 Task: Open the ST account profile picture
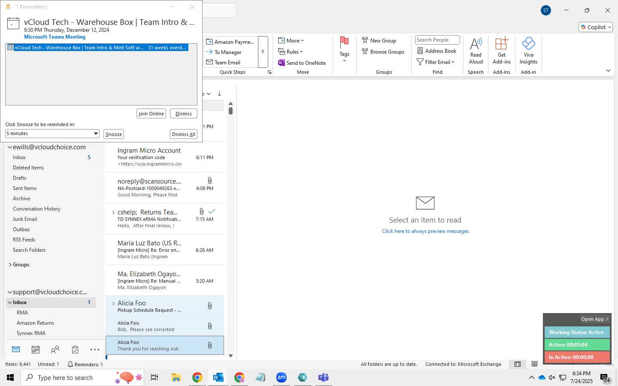pyautogui.click(x=546, y=10)
